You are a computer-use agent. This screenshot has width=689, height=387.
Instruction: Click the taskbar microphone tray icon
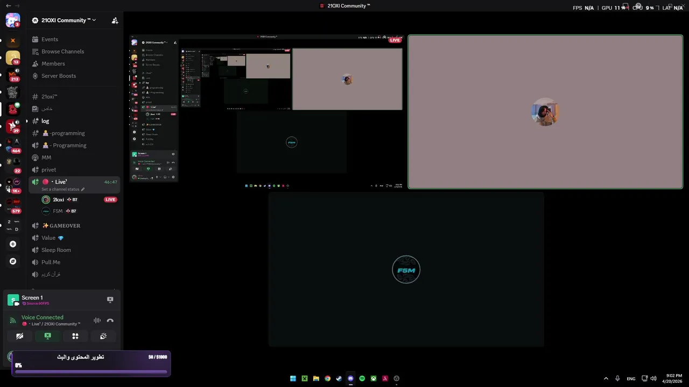pyautogui.click(x=617, y=378)
